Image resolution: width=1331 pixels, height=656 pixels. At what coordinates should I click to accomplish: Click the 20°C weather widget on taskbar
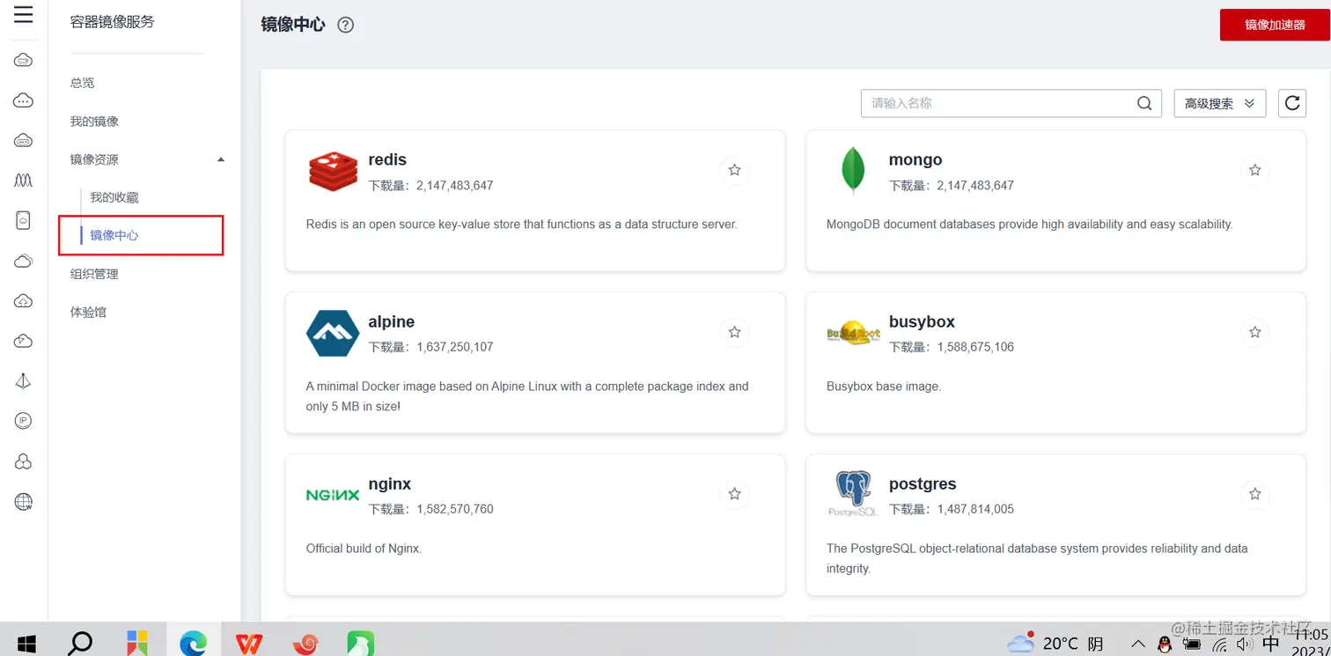(x=1055, y=644)
